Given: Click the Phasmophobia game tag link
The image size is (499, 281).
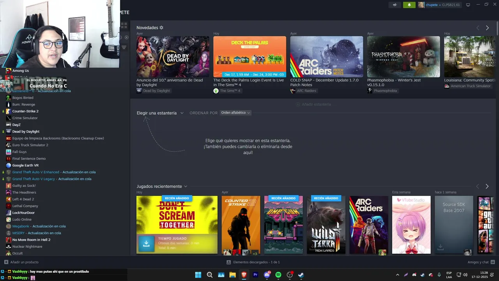Looking at the screenshot, I should (382, 91).
